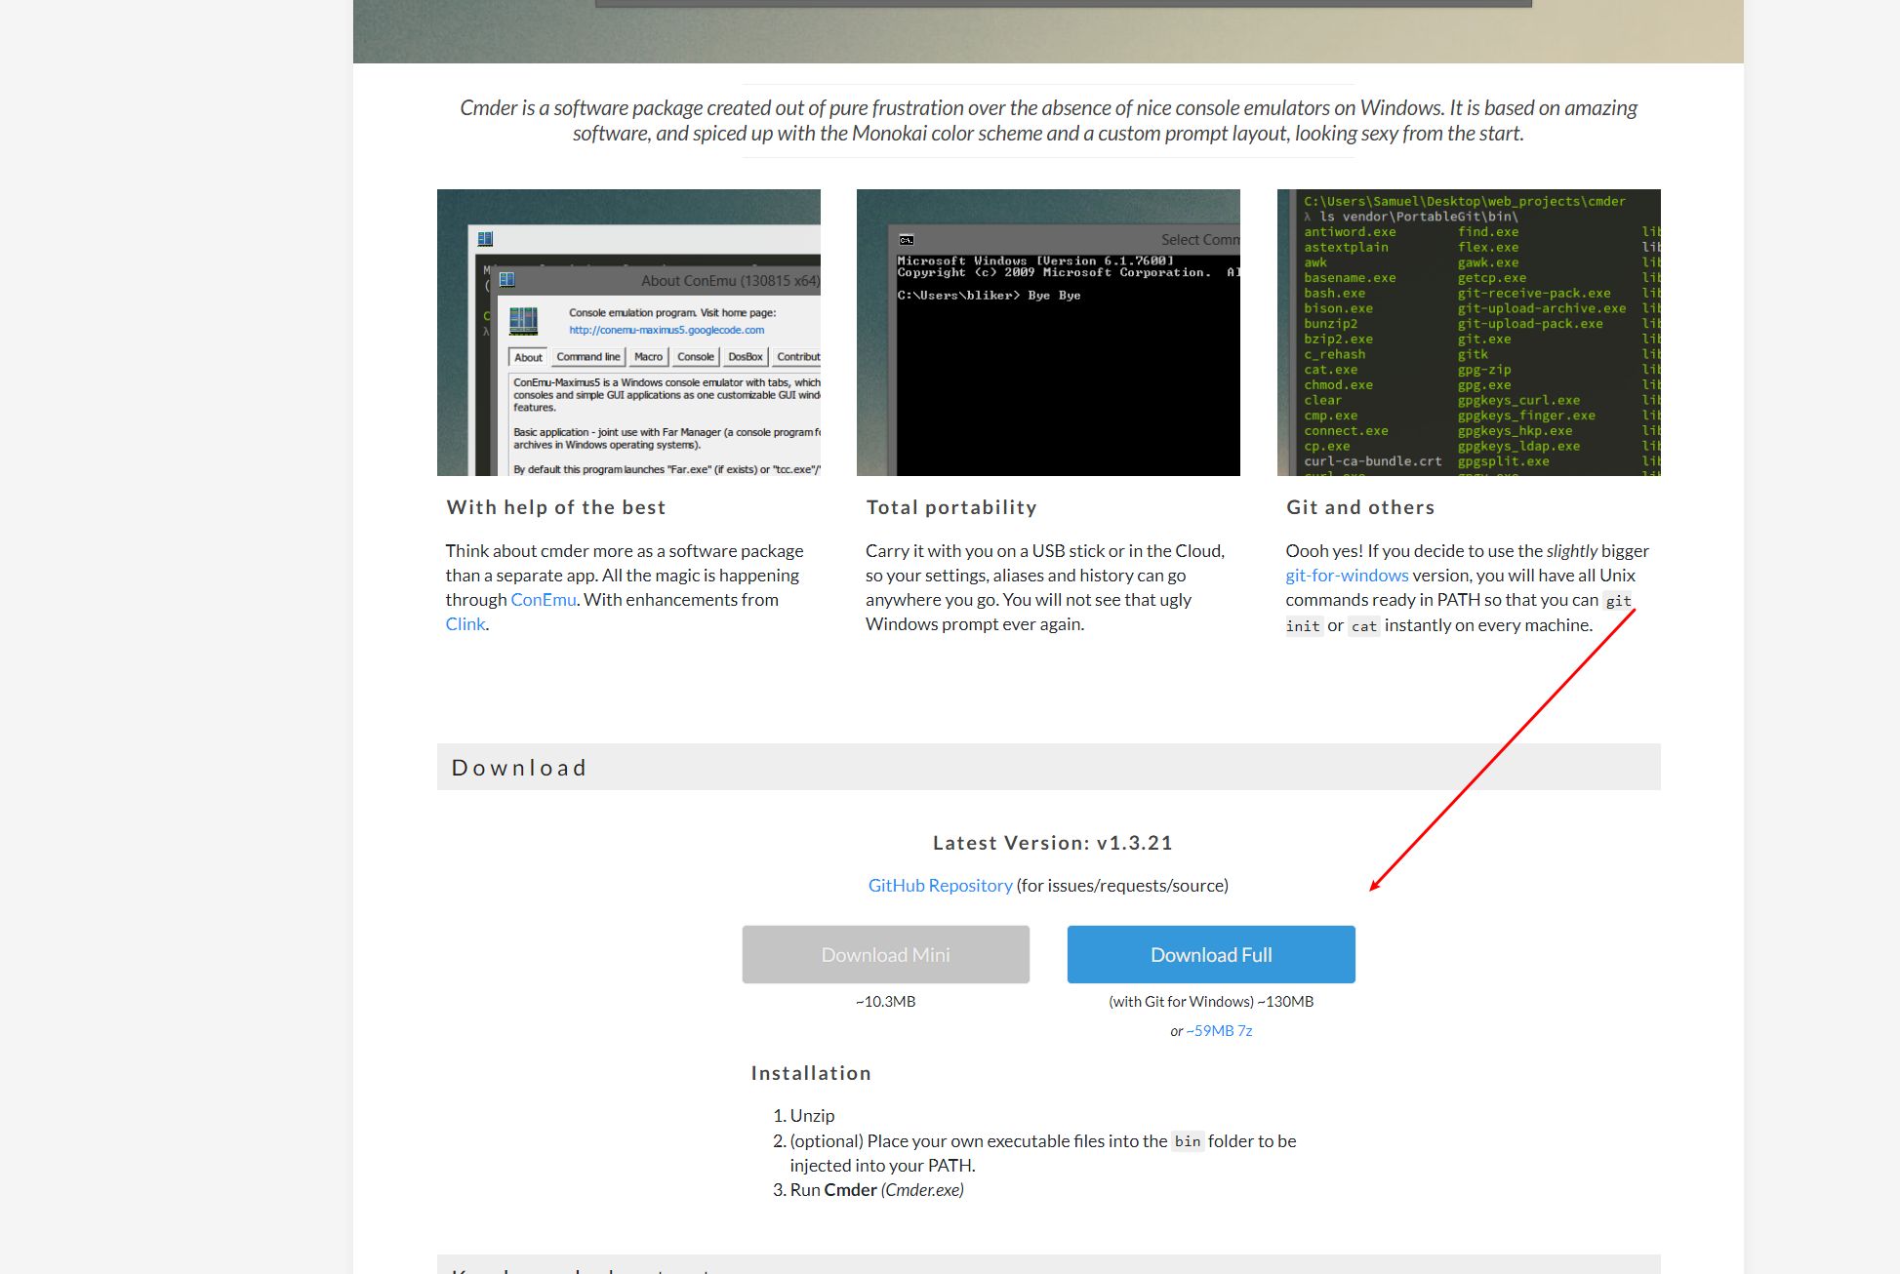This screenshot has height=1274, width=1900.
Task: Click the conemu-maximus5.googlecode.com URL in screenshot
Action: pos(667,330)
